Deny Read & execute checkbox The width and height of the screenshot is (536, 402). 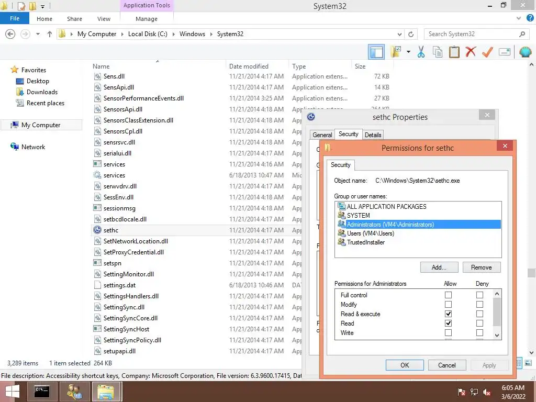pos(479,314)
